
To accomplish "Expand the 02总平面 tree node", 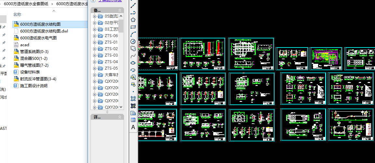I will point(94,23).
